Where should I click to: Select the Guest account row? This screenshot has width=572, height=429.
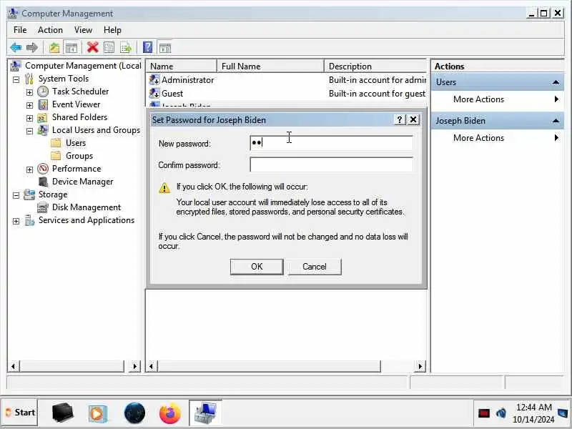pos(287,94)
